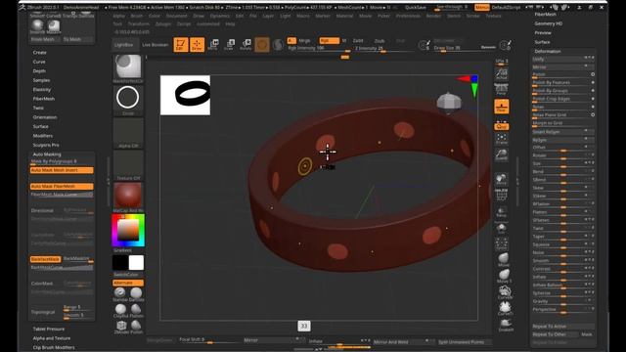626x352 pixels.
Task: Select the SnakeH brush icon
Action: pyautogui.click(x=506, y=325)
